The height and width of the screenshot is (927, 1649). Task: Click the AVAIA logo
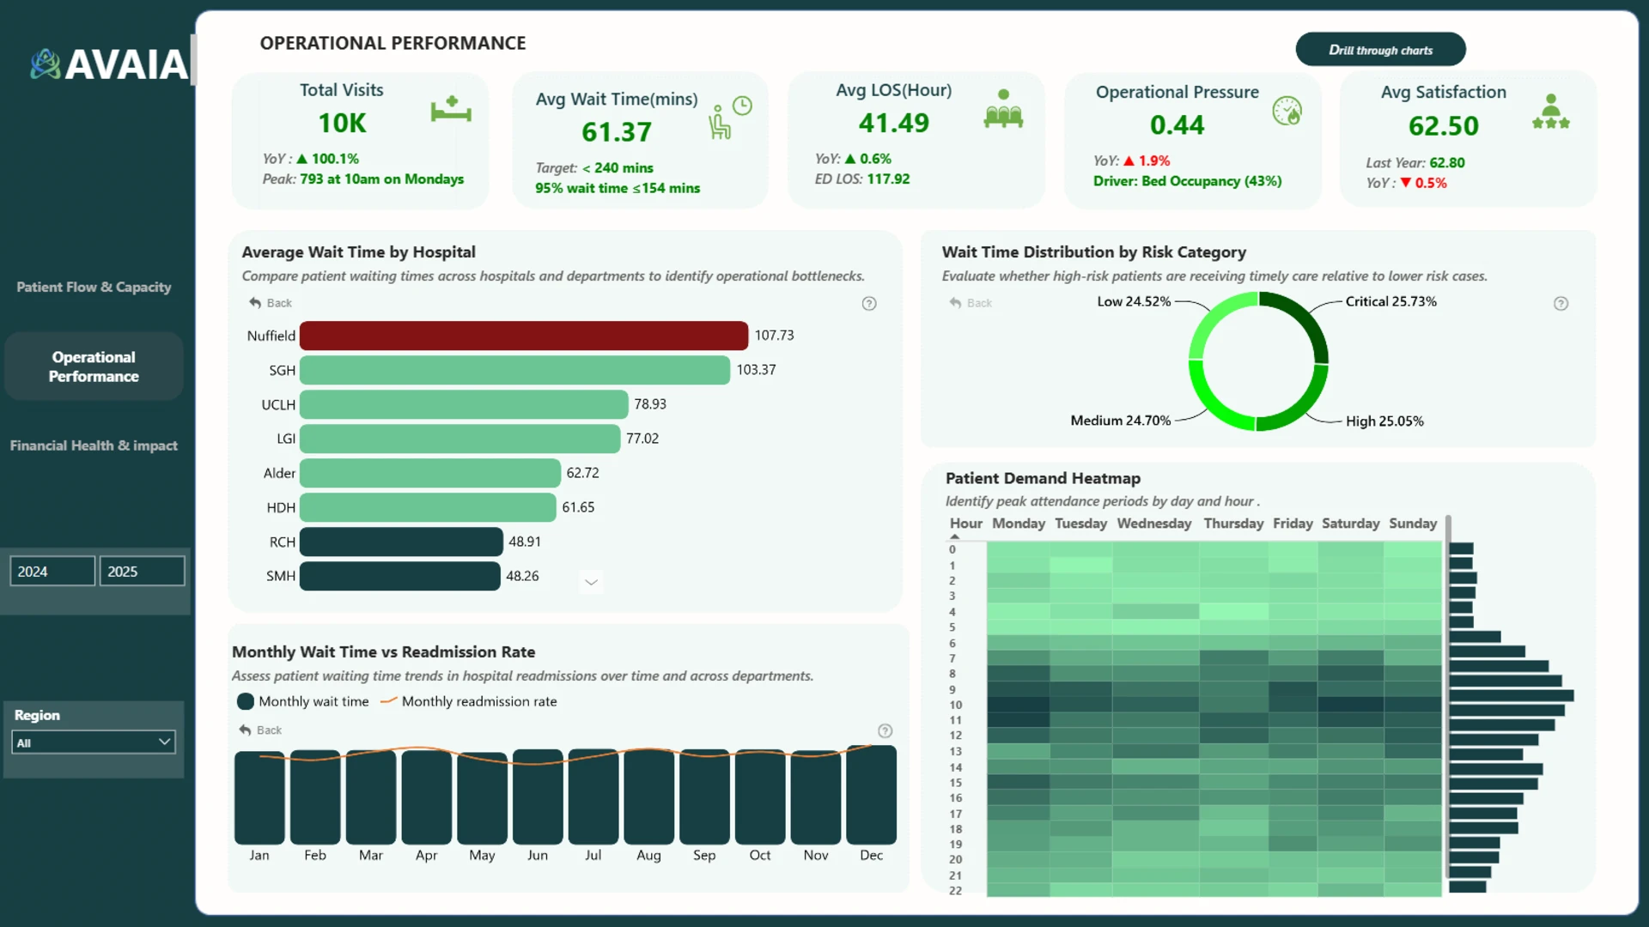[x=109, y=64]
